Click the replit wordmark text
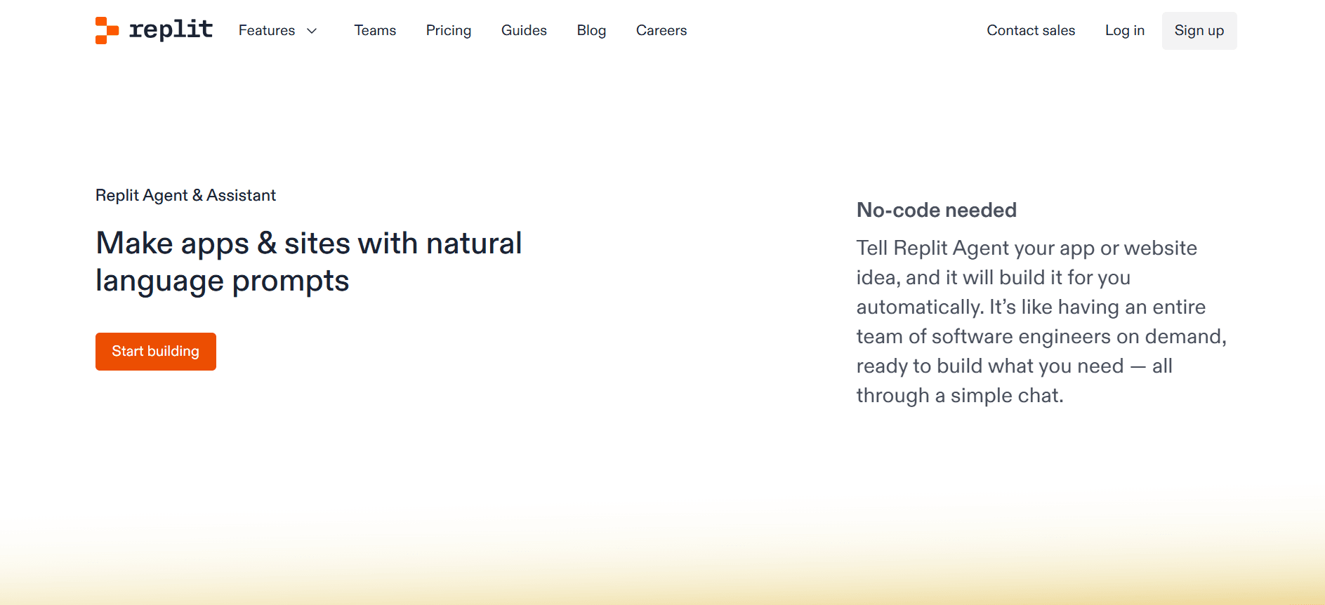 point(171,29)
